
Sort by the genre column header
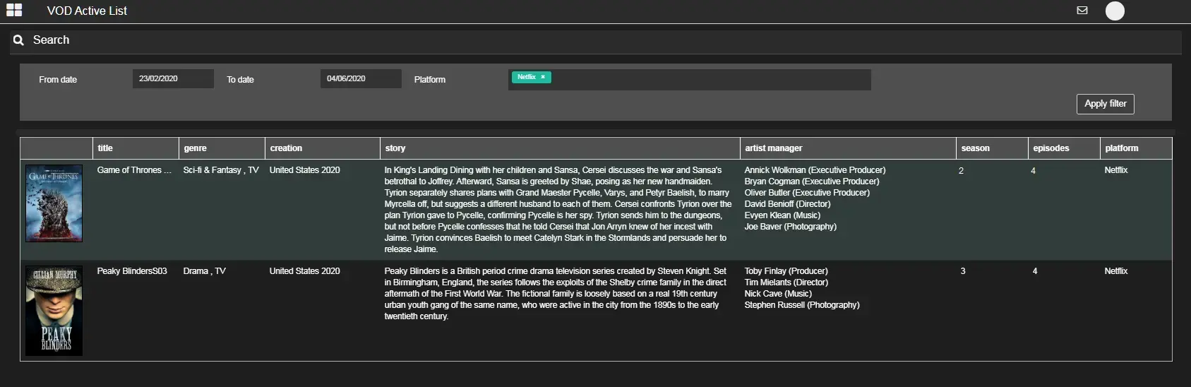(x=195, y=148)
